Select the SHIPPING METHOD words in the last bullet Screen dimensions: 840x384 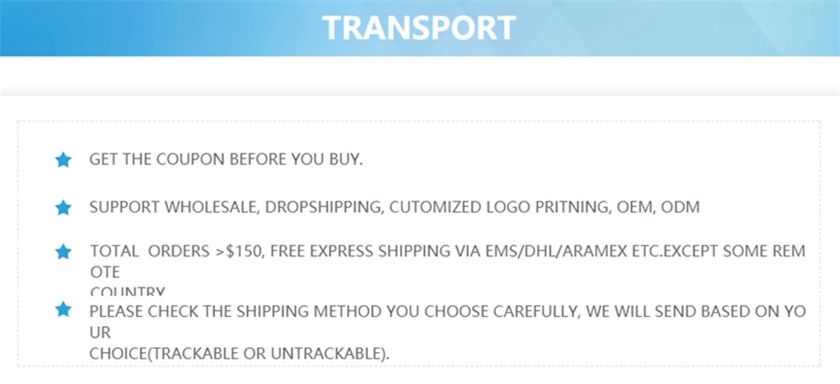[x=310, y=311]
